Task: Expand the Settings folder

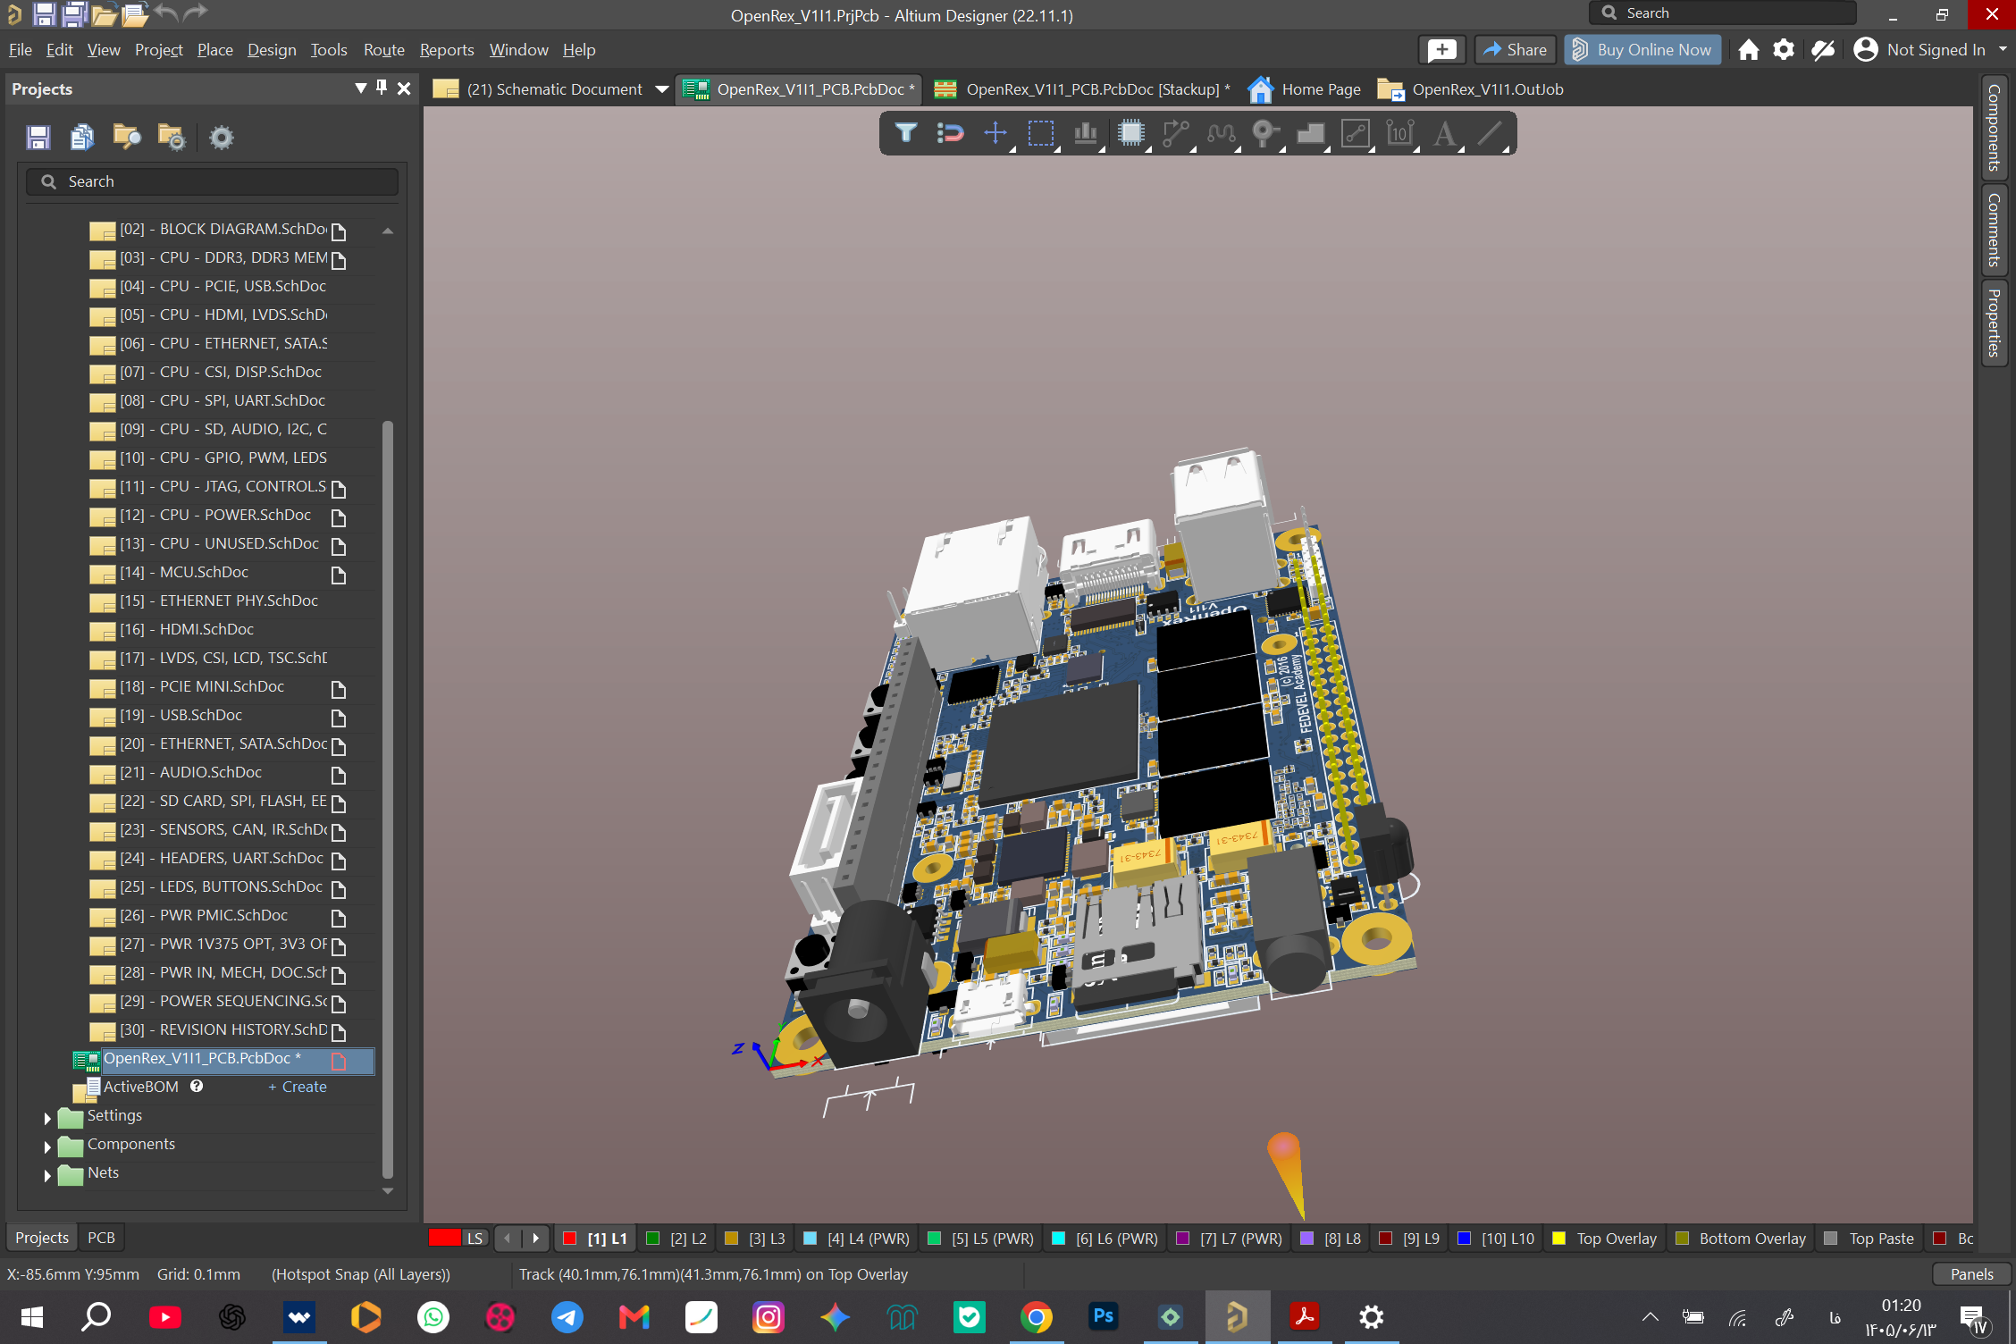Action: (x=47, y=1118)
